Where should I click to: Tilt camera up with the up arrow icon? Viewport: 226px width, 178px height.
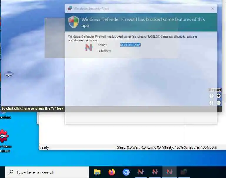click(x=211, y=96)
